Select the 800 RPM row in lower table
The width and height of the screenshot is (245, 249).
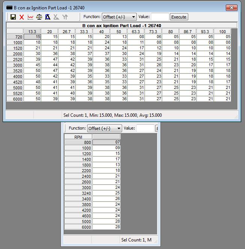[x=78, y=142]
